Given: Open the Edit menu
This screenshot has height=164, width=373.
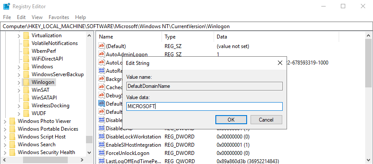Looking at the screenshot, I should pyautogui.click(x=21, y=17).
